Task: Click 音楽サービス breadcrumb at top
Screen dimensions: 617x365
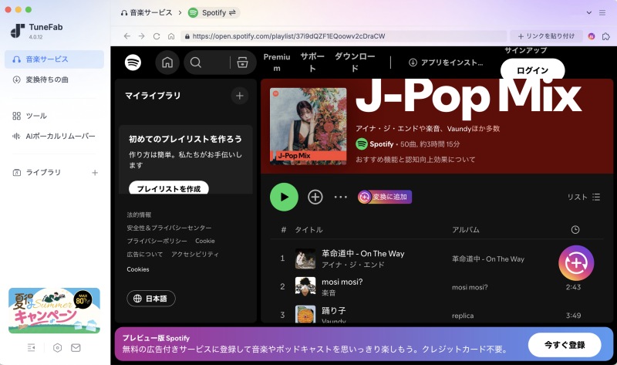Action: tap(147, 12)
